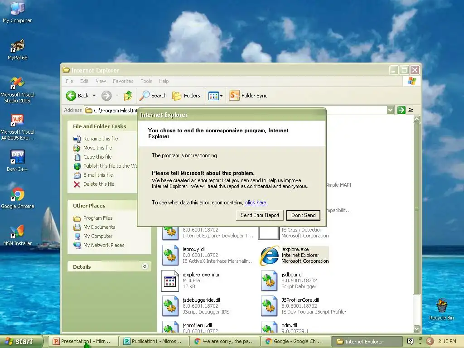This screenshot has height=348, width=464.
Task: Open the Recycle Bin desktop icon
Action: tap(441, 309)
